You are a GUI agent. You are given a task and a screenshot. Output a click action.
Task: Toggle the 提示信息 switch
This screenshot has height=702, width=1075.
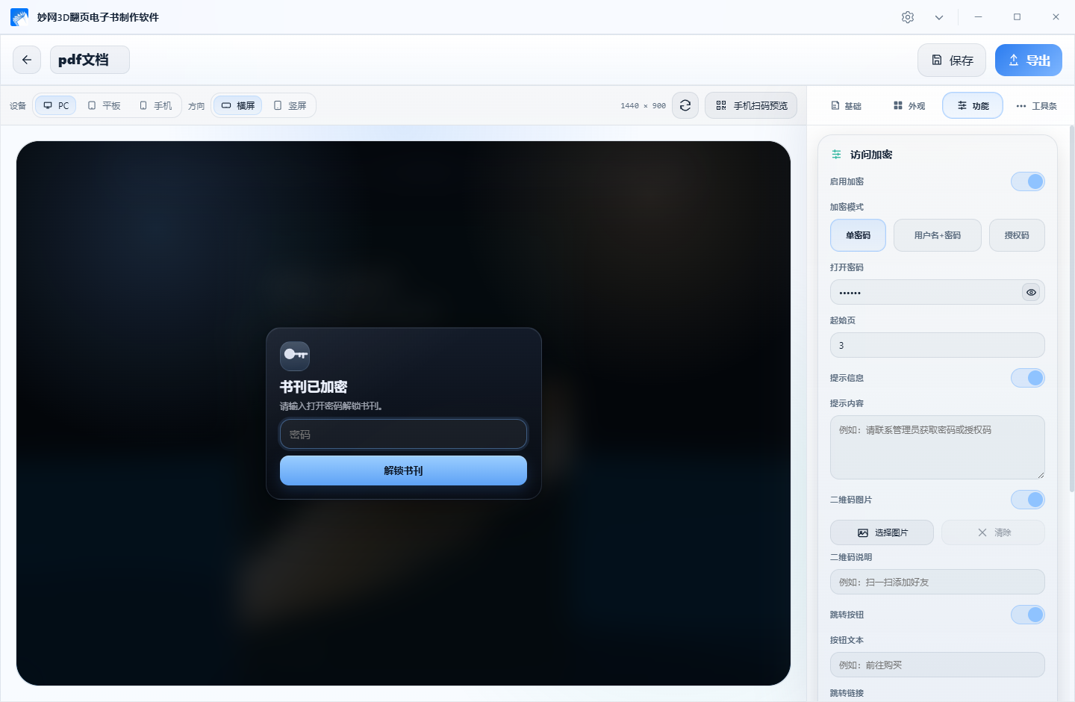(x=1028, y=378)
